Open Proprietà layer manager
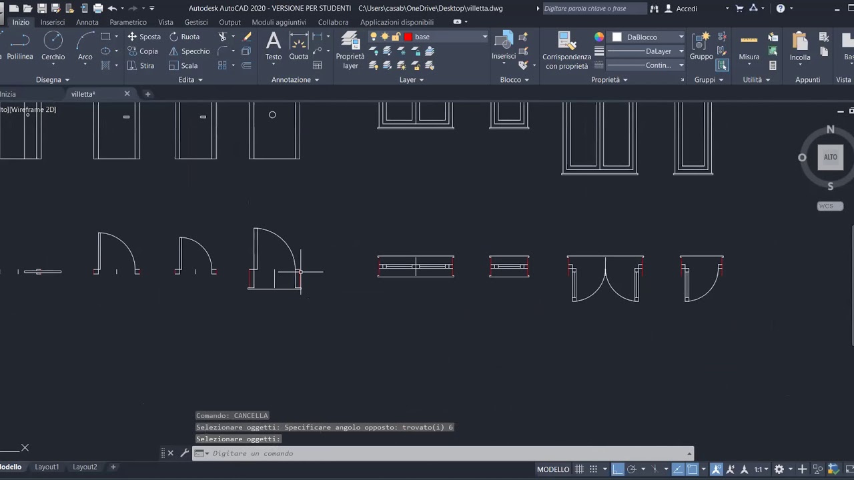 click(x=350, y=51)
